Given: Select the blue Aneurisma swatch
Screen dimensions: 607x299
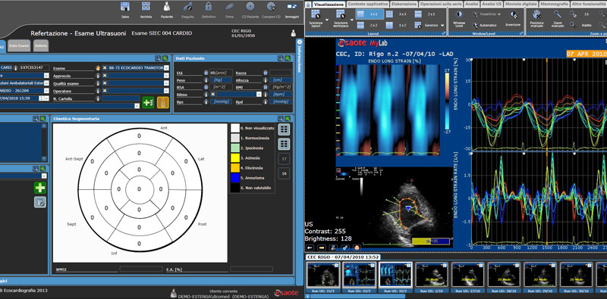Looking at the screenshot, I should [x=234, y=178].
